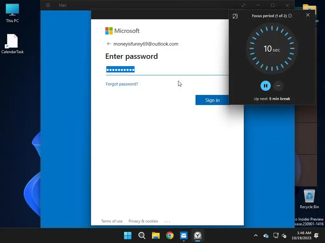This screenshot has height=243, width=325.
Task: Open the focus timer more options button
Action: [278, 86]
